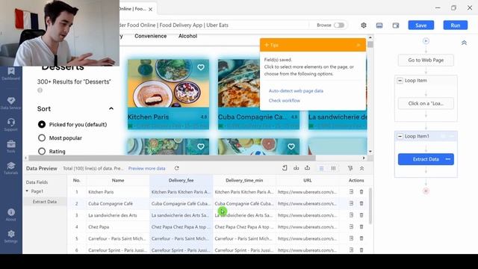Collapse the Data Preview panel double chevron

(x=361, y=168)
